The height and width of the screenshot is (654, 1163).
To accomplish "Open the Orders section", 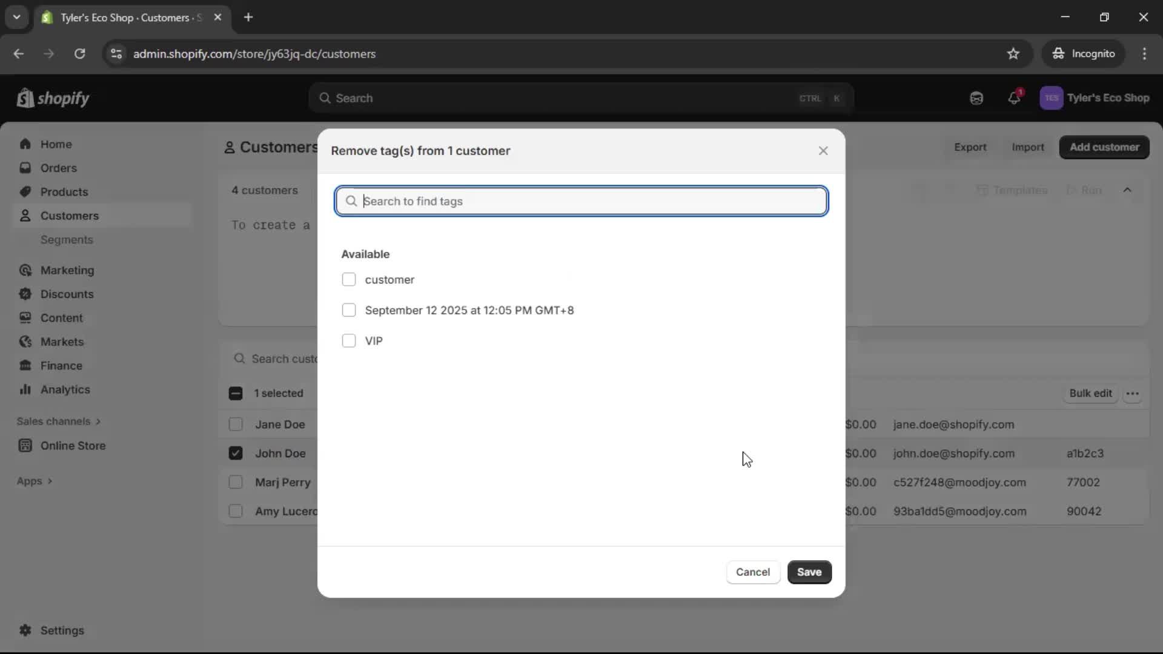I will tap(58, 168).
